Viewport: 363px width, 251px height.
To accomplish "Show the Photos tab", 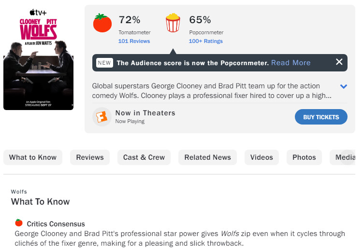I will [x=304, y=157].
